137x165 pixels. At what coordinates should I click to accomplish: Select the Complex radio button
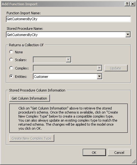[x=11, y=68]
